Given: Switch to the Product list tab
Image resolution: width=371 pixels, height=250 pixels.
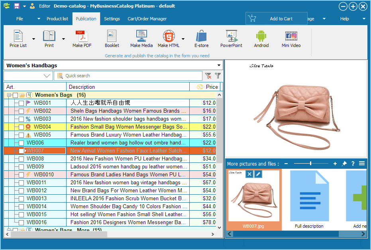Looking at the screenshot, I should coord(57,19).
